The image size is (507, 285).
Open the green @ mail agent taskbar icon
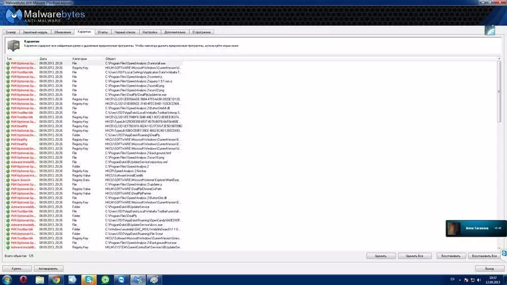tap(105, 279)
